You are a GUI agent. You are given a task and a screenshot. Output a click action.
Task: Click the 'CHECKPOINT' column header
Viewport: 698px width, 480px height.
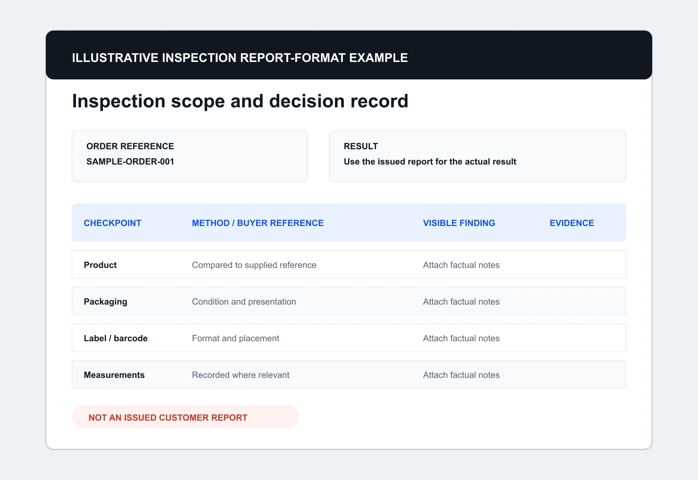113,223
